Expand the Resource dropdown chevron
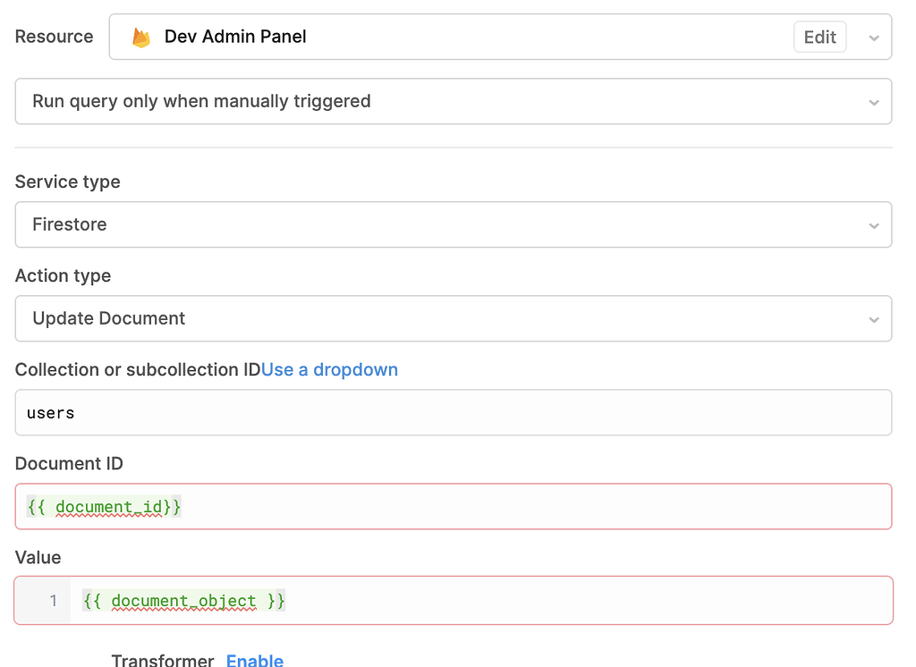The height and width of the screenshot is (667, 916). 873,37
